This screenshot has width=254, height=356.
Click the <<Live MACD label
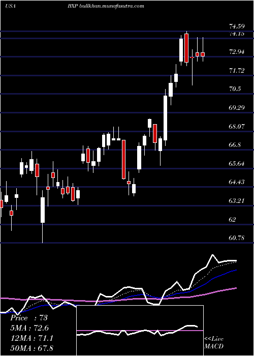tap(214, 343)
